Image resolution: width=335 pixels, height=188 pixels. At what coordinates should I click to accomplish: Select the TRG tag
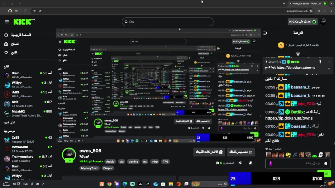pos(166,162)
